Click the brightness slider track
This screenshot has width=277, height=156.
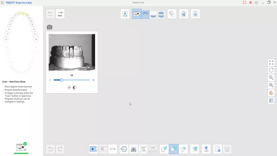[x=72, y=80]
